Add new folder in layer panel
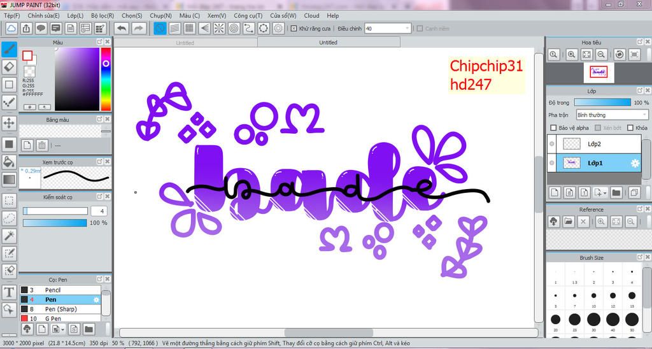Screen dimensions: 652x349 coord(616,192)
